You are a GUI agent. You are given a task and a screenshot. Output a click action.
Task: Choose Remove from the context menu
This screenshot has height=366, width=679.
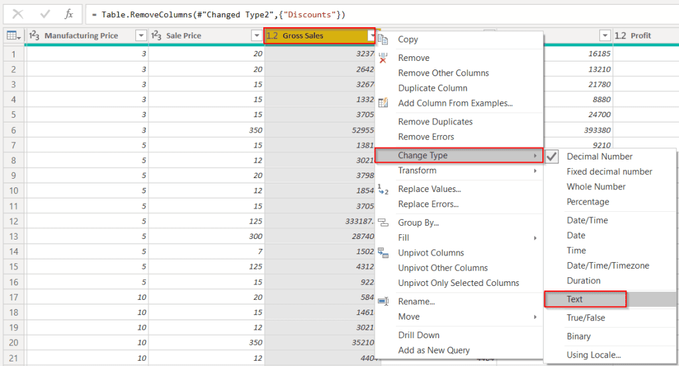click(x=414, y=58)
